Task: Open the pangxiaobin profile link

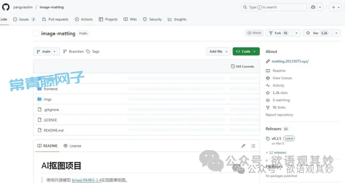Action: pyautogui.click(x=23, y=7)
